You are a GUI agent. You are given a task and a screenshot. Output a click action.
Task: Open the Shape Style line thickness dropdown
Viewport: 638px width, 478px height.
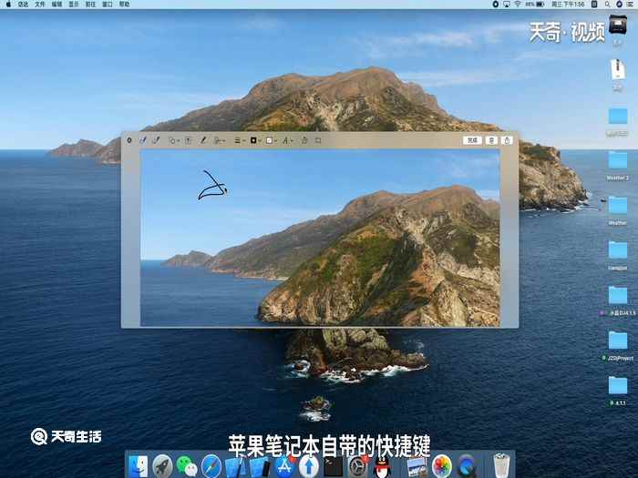[x=239, y=140]
